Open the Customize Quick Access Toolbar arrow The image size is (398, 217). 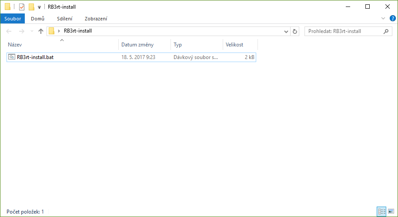click(x=39, y=7)
